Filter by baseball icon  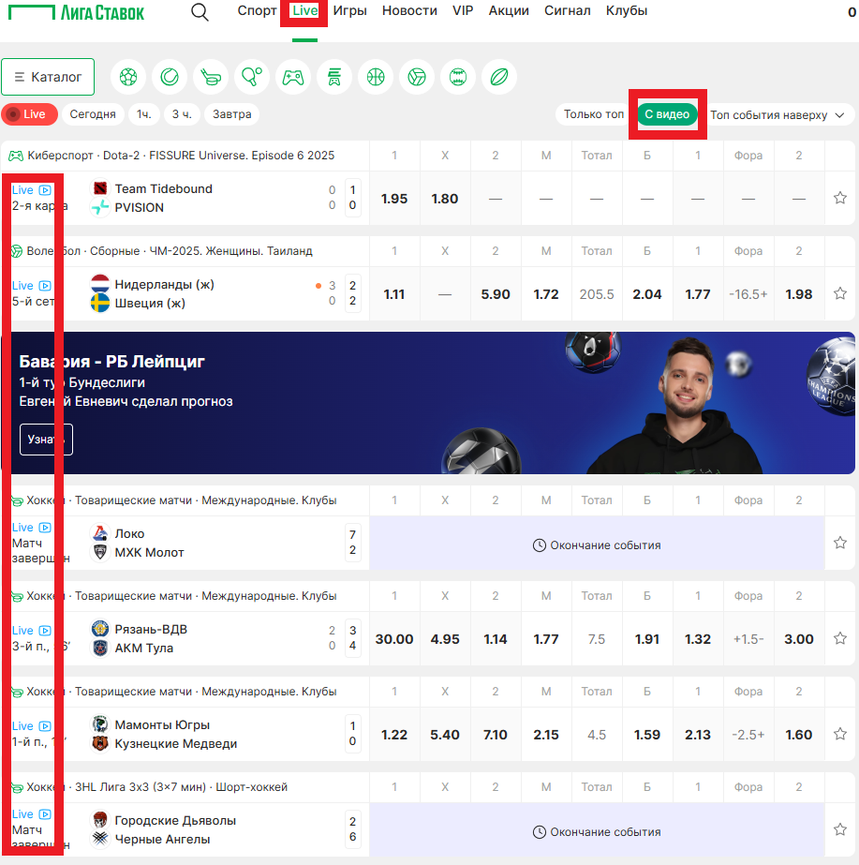click(458, 77)
